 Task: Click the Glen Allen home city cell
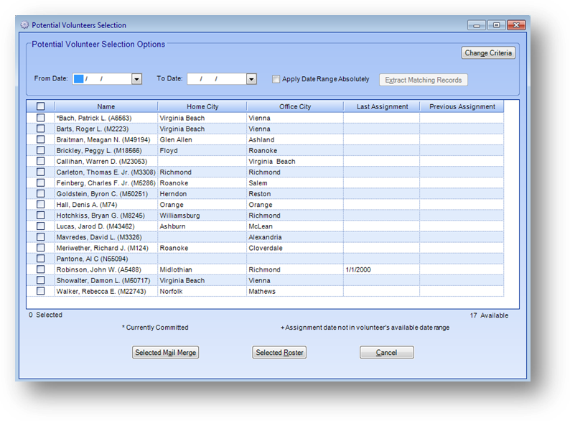point(202,139)
